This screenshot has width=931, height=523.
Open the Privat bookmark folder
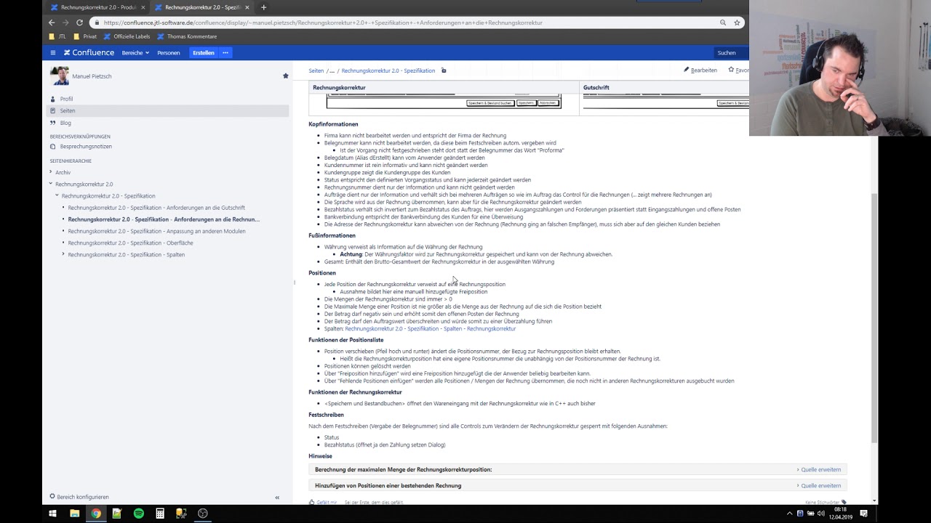[85, 36]
